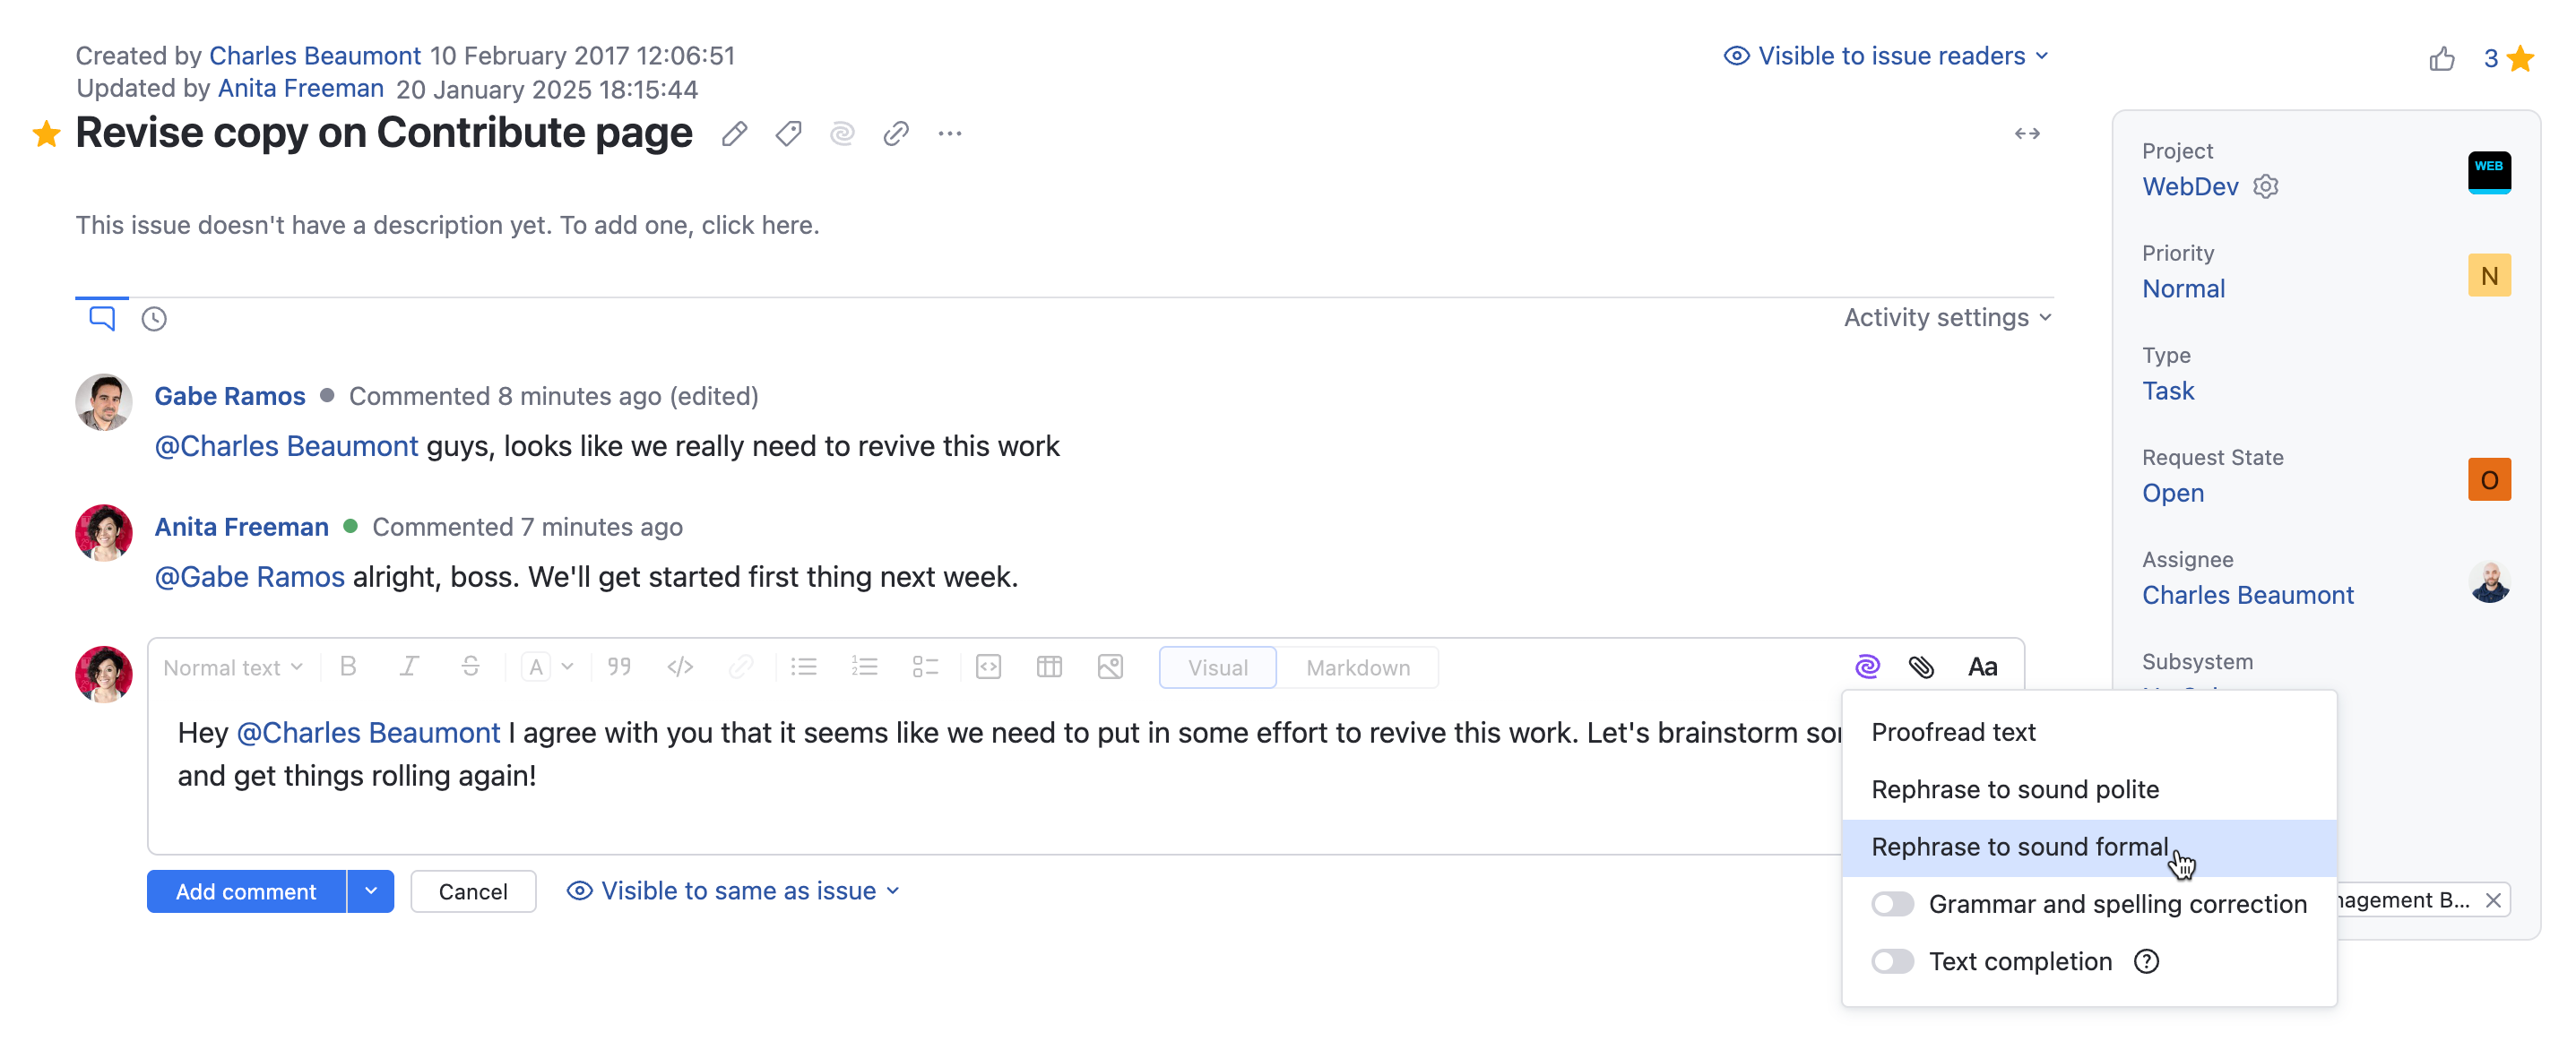Viewport: 2576px width, 1041px height.
Task: Enable the Text completion switch
Action: click(1892, 961)
